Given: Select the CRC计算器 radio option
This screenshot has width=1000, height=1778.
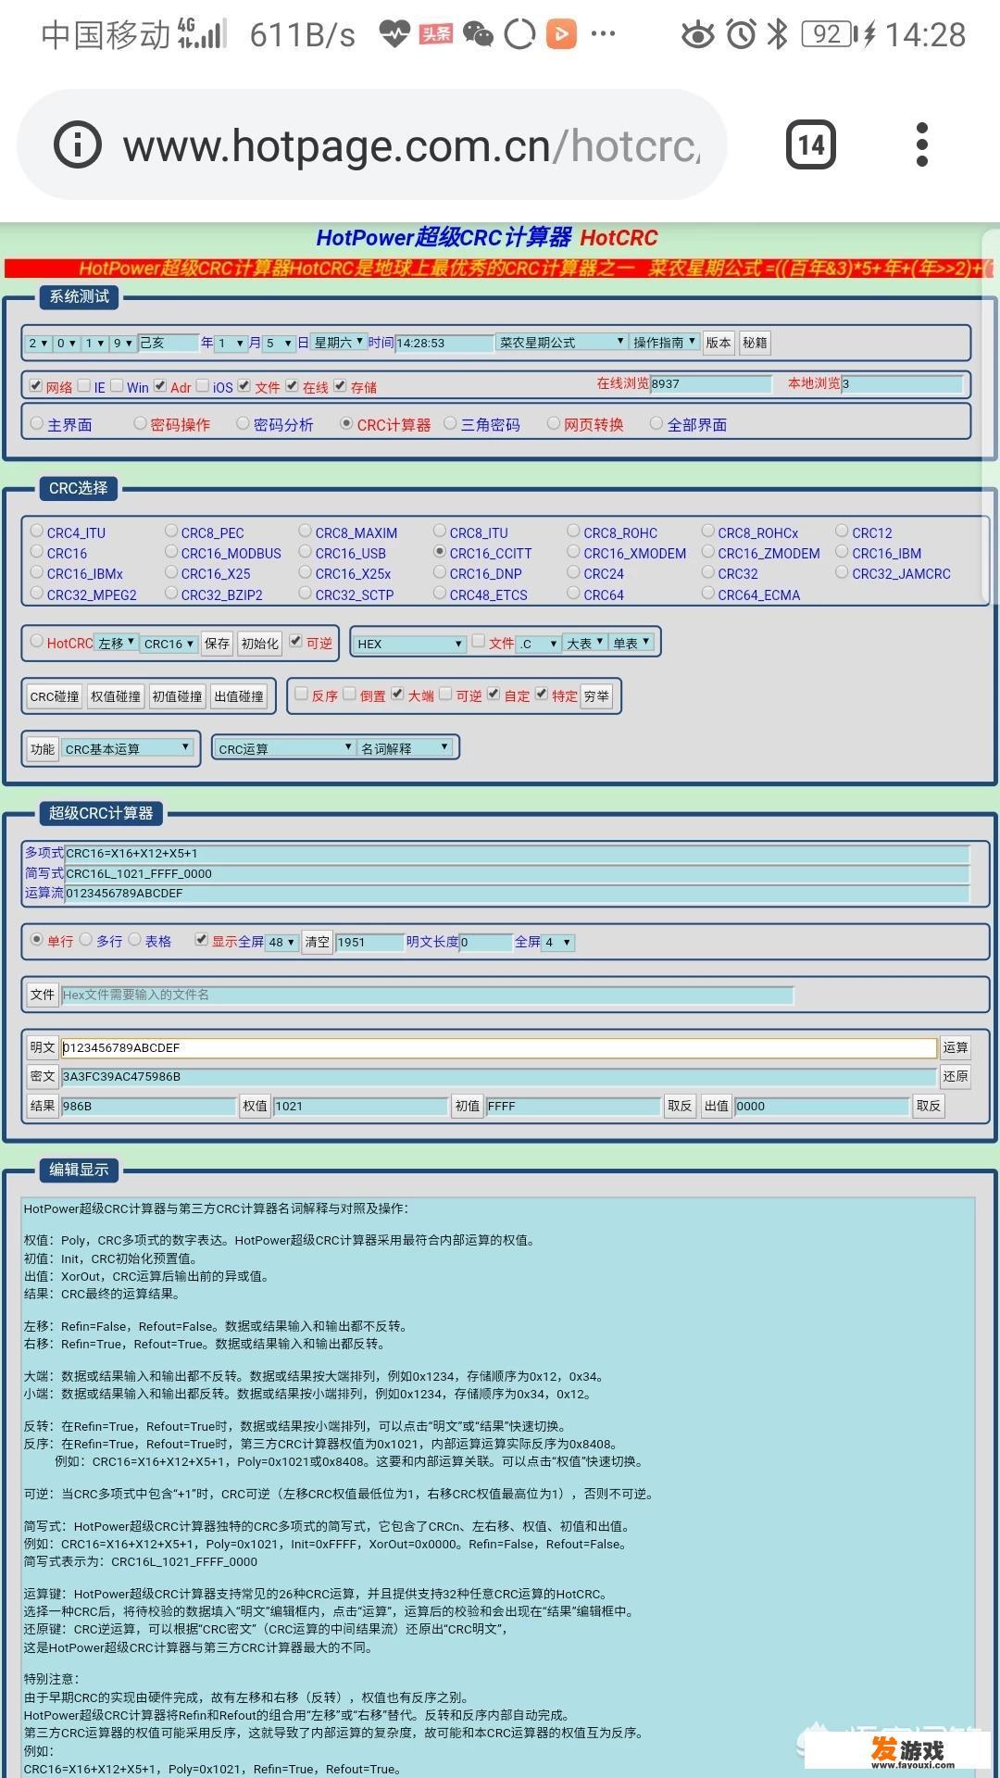Looking at the screenshot, I should [x=346, y=423].
